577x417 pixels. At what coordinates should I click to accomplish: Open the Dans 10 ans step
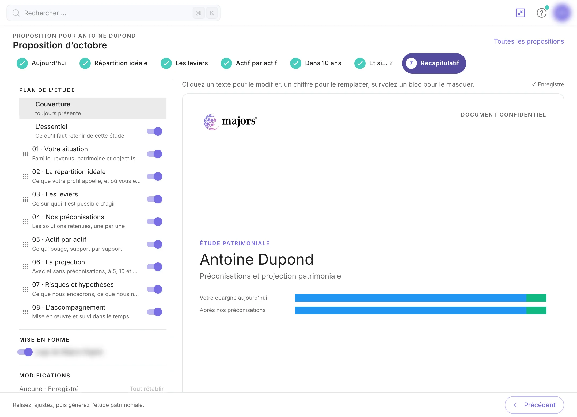click(316, 63)
